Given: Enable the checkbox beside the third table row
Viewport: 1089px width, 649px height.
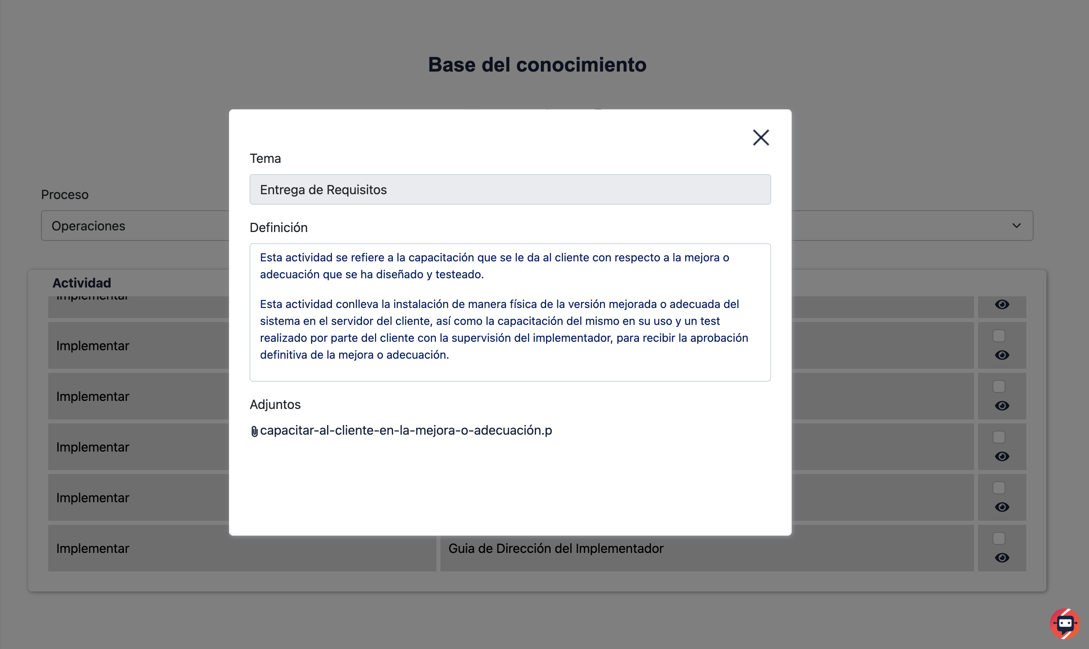Looking at the screenshot, I should [1000, 386].
